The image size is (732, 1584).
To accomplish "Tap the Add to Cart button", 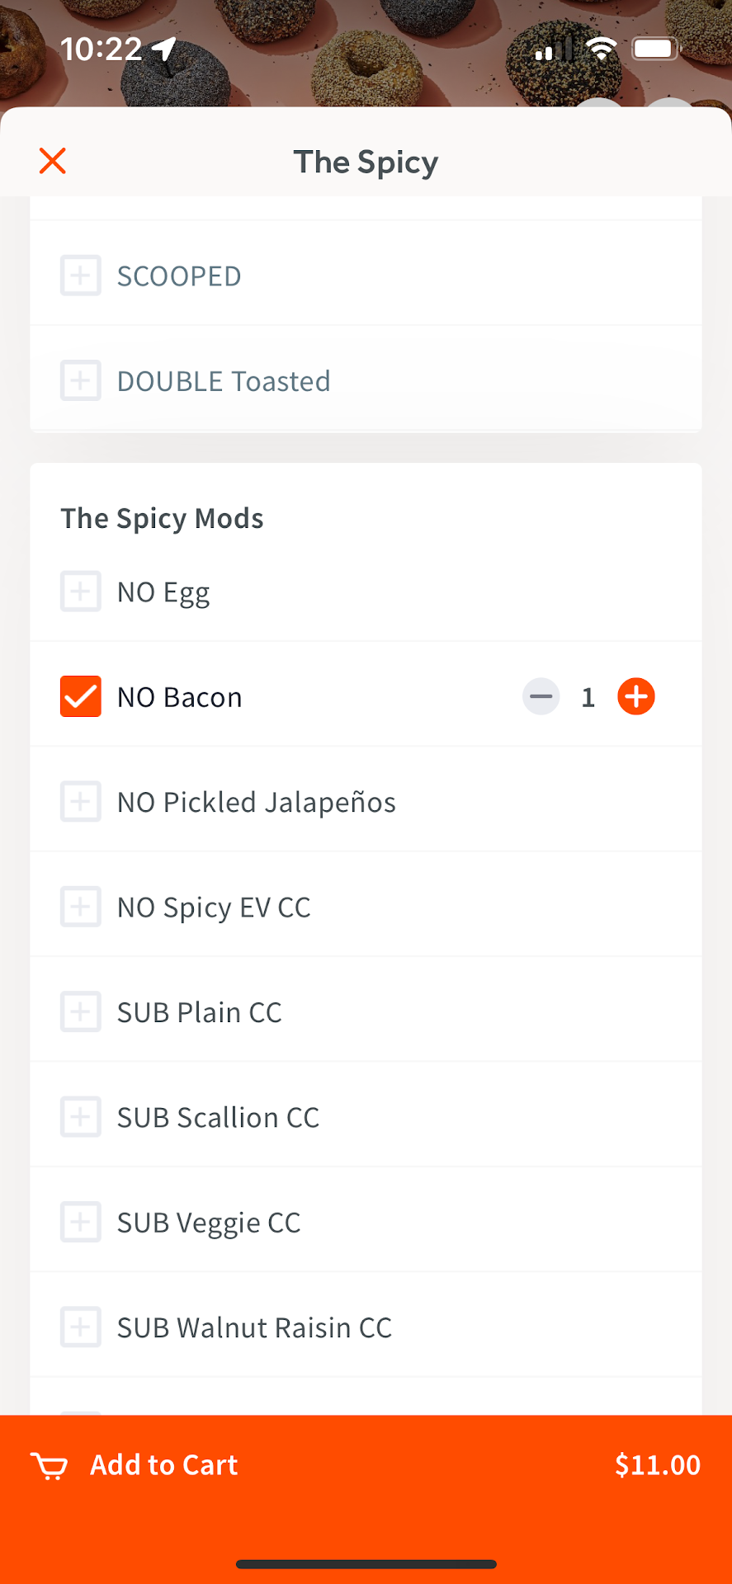I will coord(163,1465).
